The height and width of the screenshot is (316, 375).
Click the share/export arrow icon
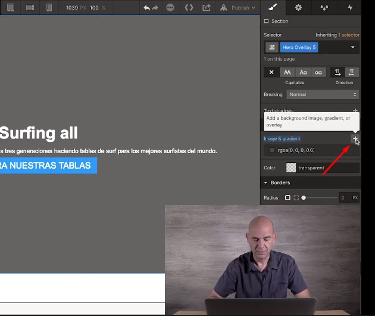207,8
